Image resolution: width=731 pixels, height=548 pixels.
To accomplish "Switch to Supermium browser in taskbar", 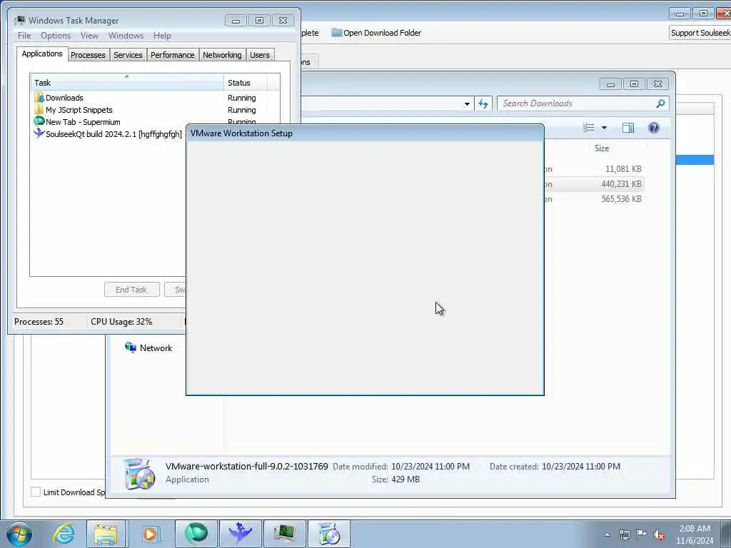I will coord(196,534).
